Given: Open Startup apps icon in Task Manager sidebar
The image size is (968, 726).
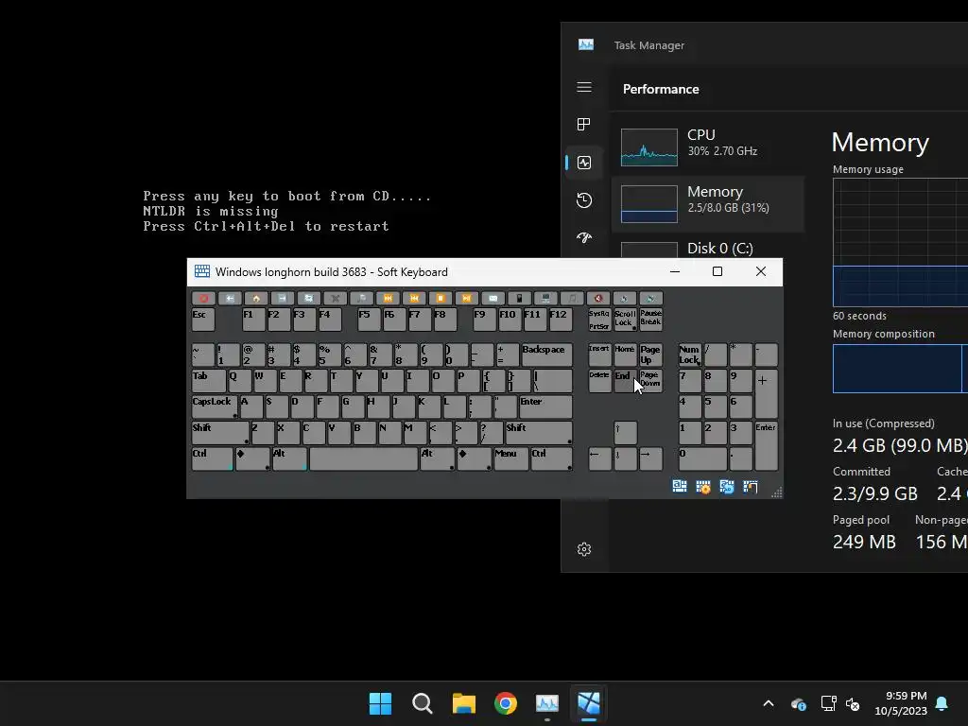Looking at the screenshot, I should click(x=584, y=237).
